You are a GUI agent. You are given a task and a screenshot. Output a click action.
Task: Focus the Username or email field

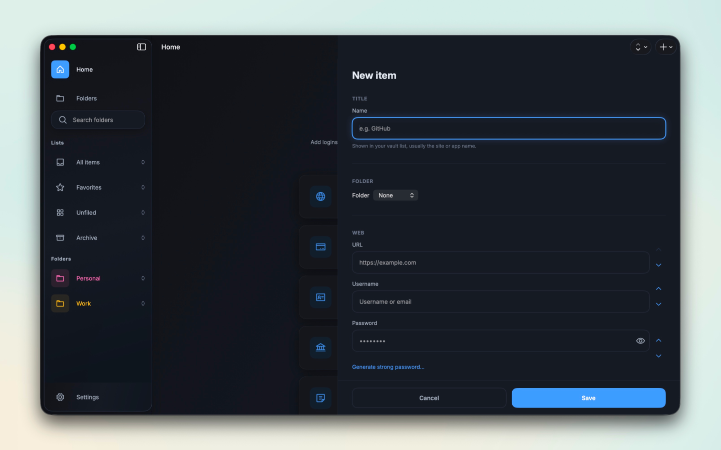point(501,302)
